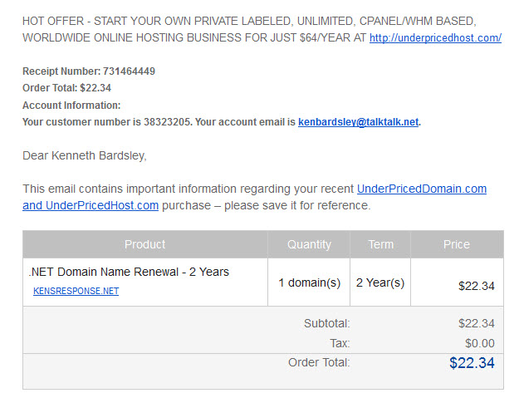Click the Tax amount $0.00

(x=480, y=343)
